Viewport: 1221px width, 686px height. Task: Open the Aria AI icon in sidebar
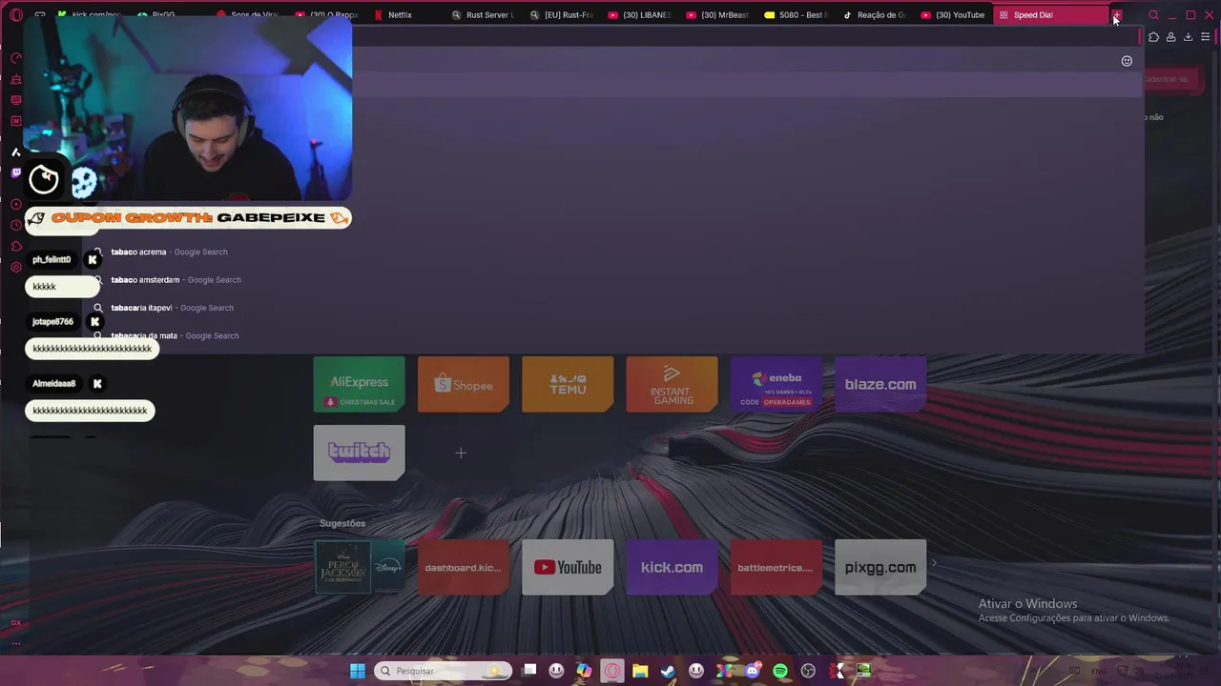15,152
